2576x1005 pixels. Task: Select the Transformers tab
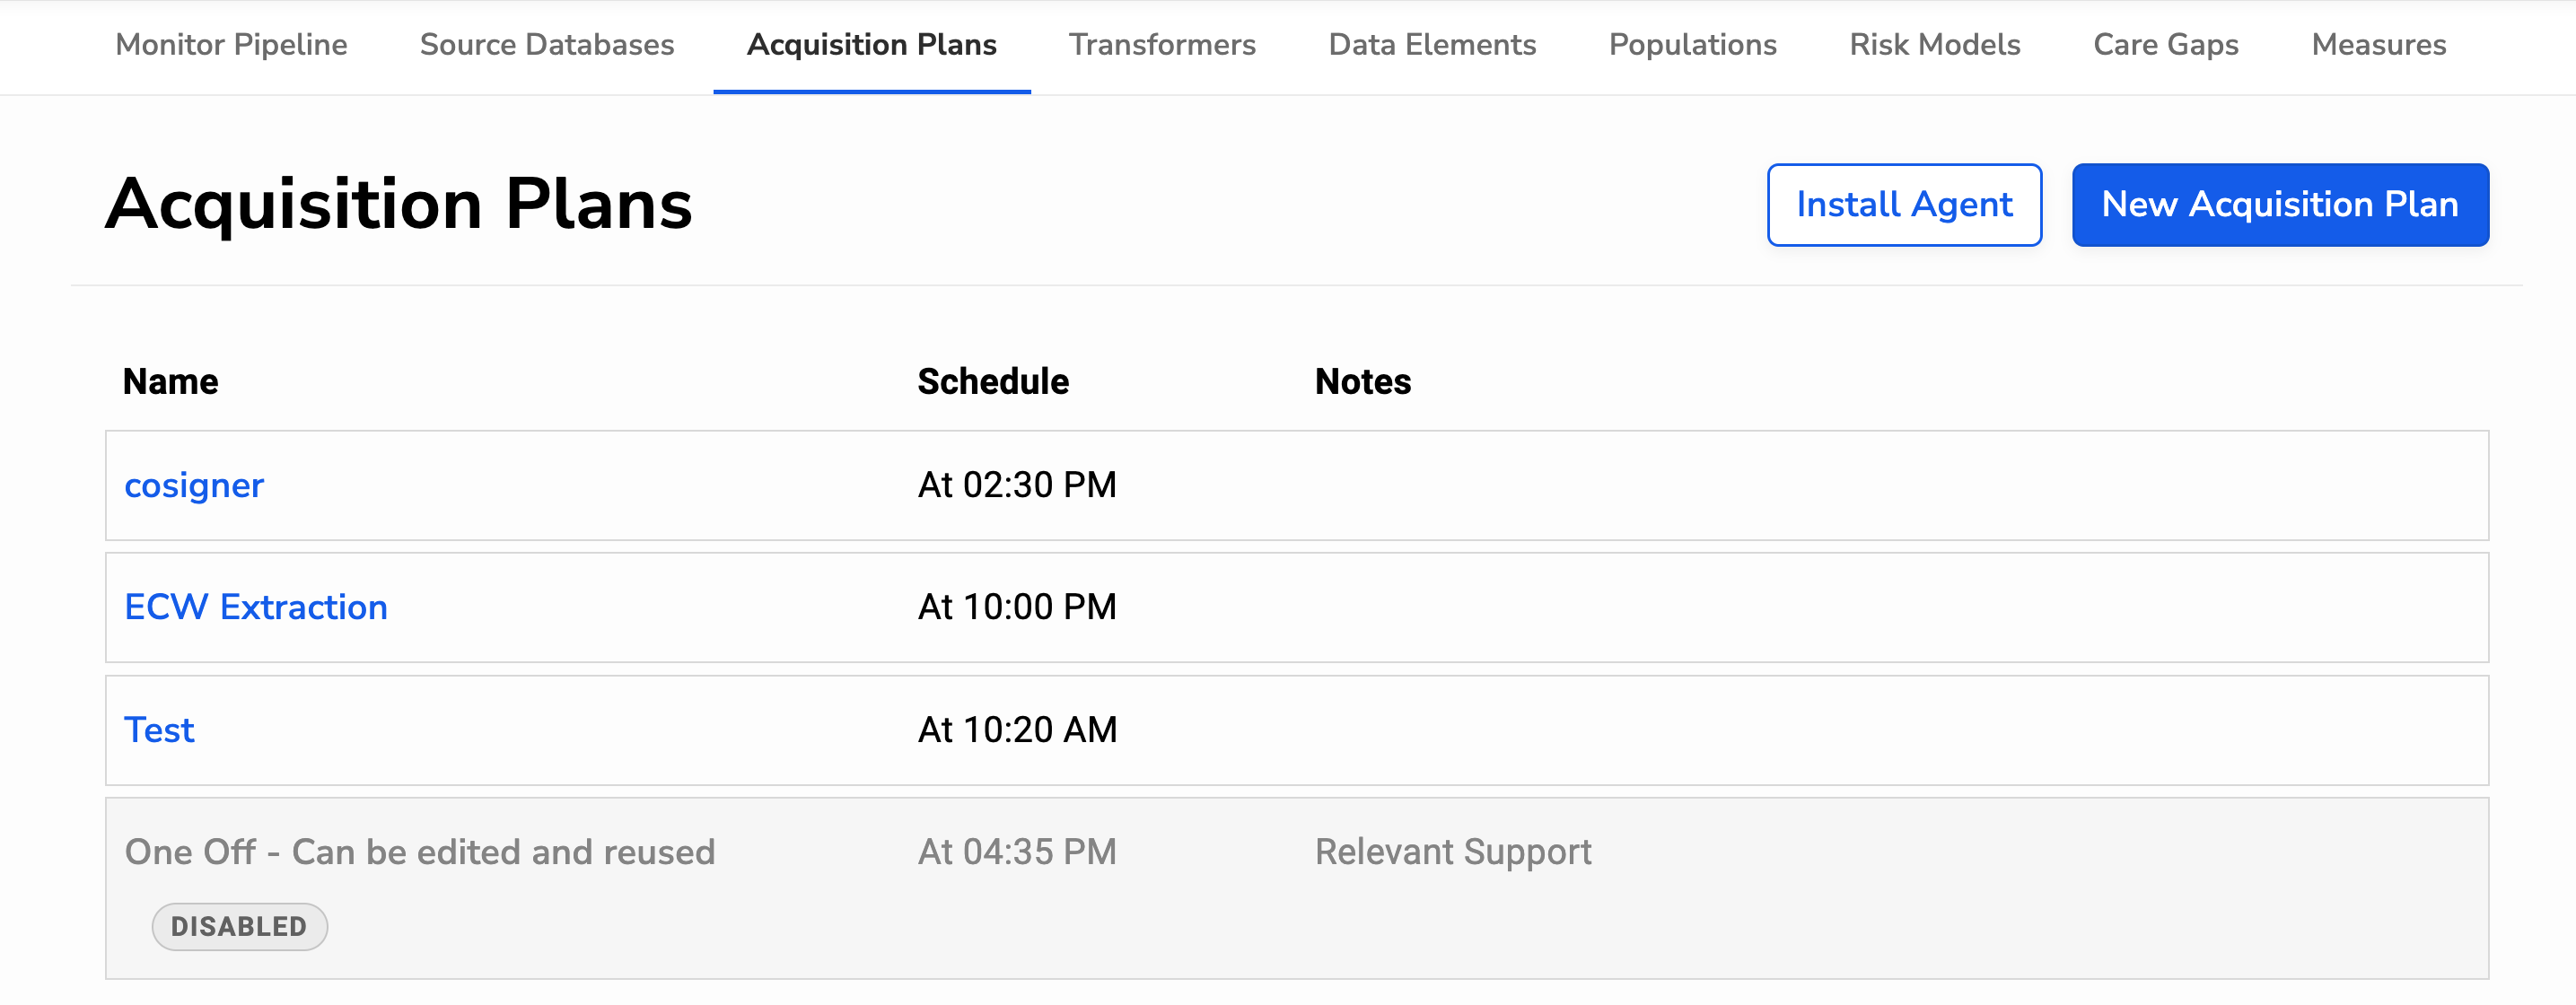click(1163, 44)
